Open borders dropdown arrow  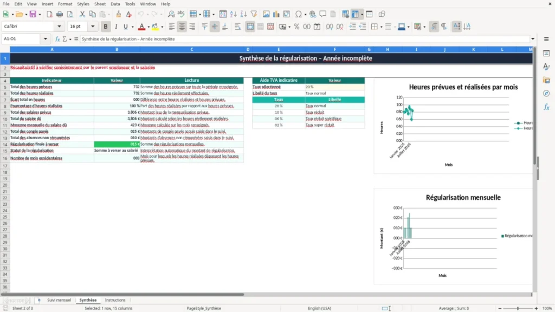point(381,27)
